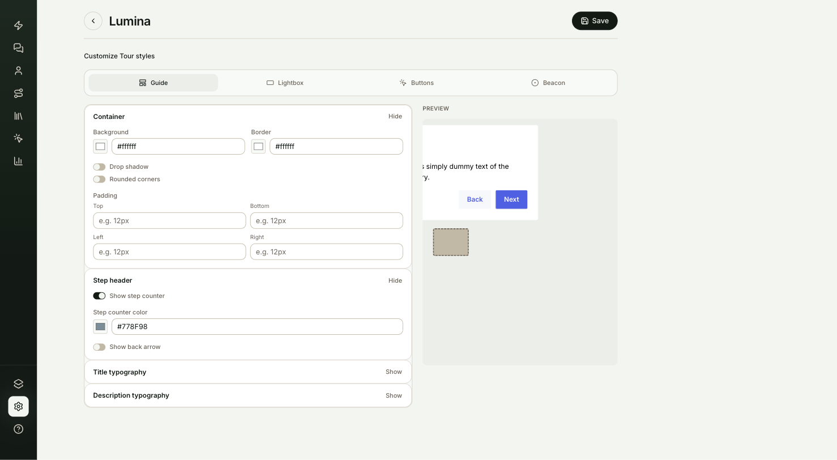
Task: Open the help question mark icon
Action: (18, 429)
